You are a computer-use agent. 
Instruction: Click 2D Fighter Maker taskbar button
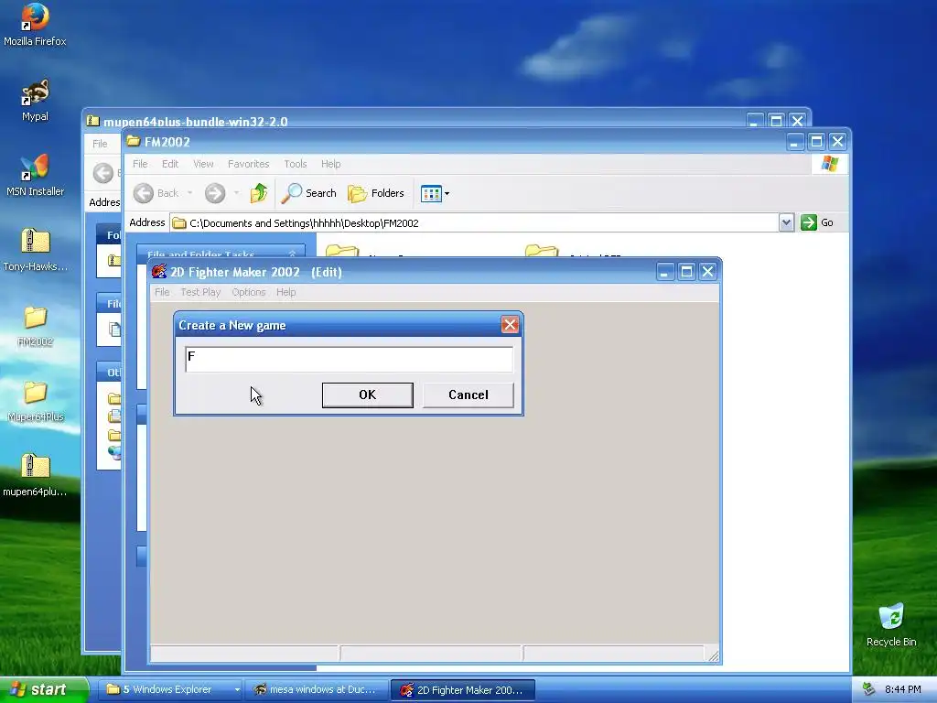pyautogui.click(x=462, y=689)
